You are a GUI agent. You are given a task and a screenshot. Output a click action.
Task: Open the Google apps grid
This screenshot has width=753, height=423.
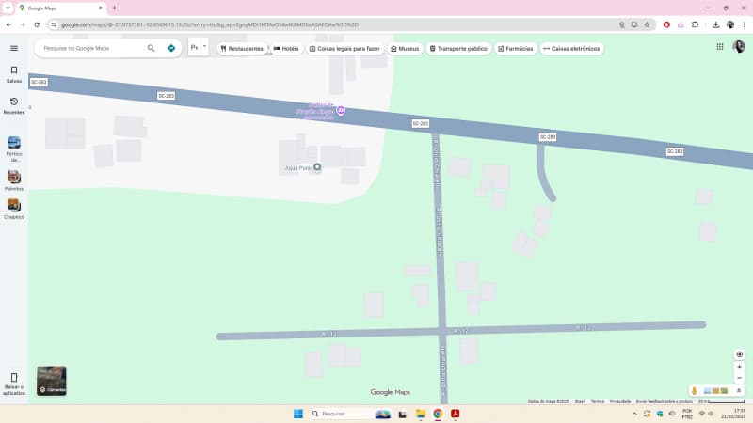[719, 46]
